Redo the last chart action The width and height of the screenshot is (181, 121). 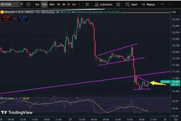pos(170,5)
